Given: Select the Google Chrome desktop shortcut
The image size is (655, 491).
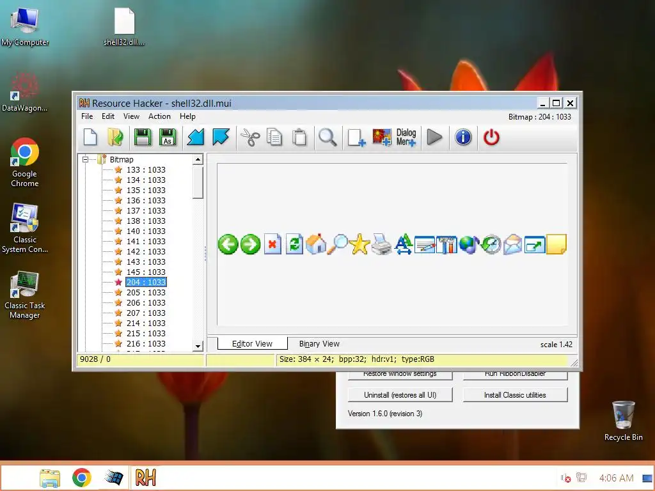Looking at the screenshot, I should pyautogui.click(x=25, y=163).
